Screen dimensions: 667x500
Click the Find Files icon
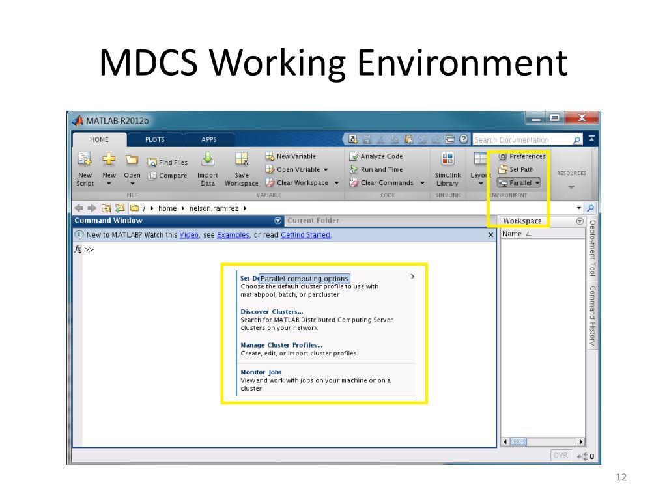(152, 162)
